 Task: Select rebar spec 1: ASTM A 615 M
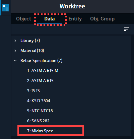pos(43,71)
